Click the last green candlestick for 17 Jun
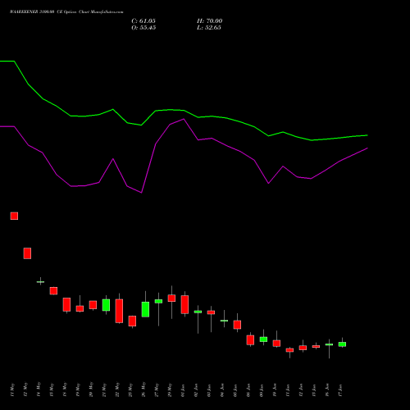Viewport: 410px width, 410px height. (342, 344)
